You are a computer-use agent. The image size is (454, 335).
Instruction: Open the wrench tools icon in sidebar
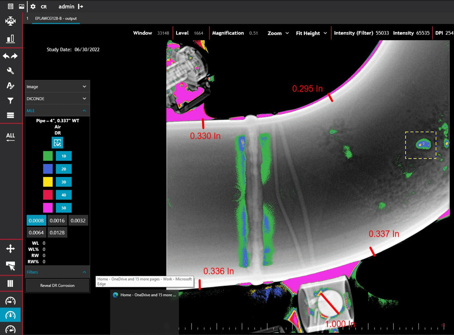point(10,71)
